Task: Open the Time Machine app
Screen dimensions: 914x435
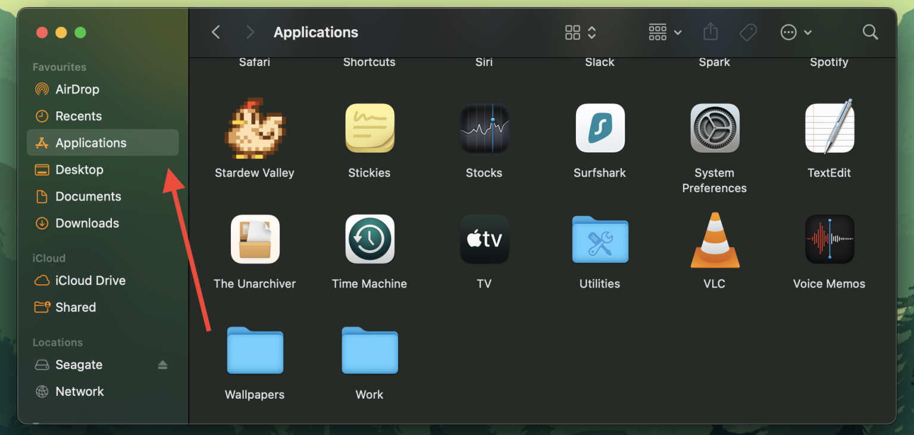Action: point(370,240)
